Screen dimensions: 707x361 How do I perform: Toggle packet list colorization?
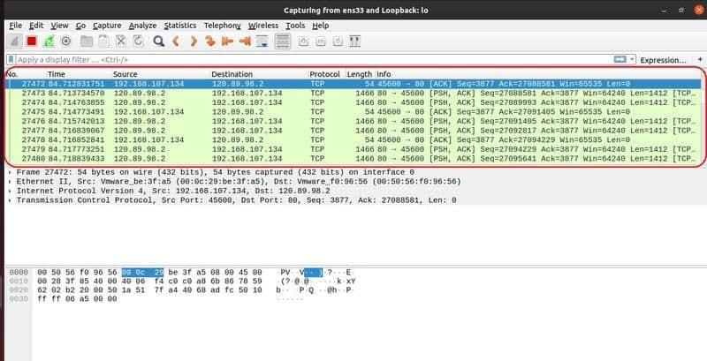coord(282,41)
